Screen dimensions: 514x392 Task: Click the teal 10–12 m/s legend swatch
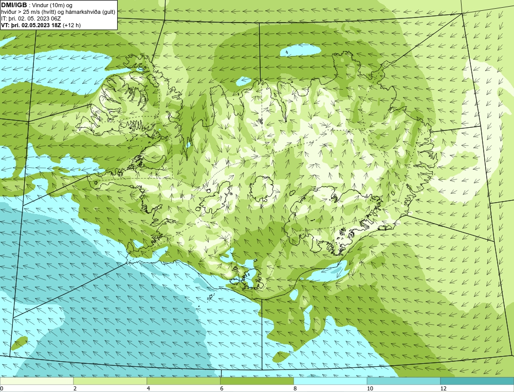pos(404,381)
